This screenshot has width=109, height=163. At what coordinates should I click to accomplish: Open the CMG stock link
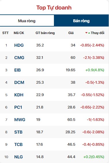[19, 58]
